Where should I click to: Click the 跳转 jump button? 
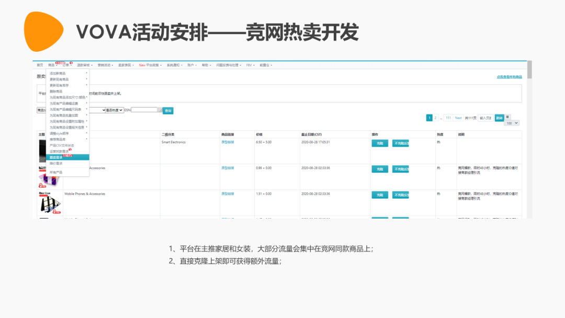click(499, 118)
